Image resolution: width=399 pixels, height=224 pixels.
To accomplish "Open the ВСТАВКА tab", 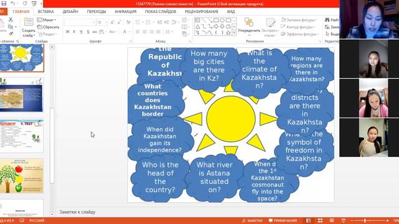I will point(46,11).
